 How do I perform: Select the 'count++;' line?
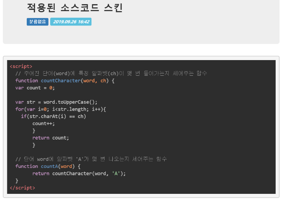click(44, 123)
